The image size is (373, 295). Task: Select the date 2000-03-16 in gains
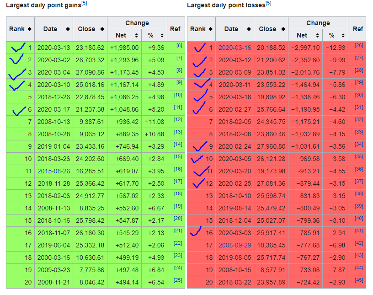pos(54,257)
